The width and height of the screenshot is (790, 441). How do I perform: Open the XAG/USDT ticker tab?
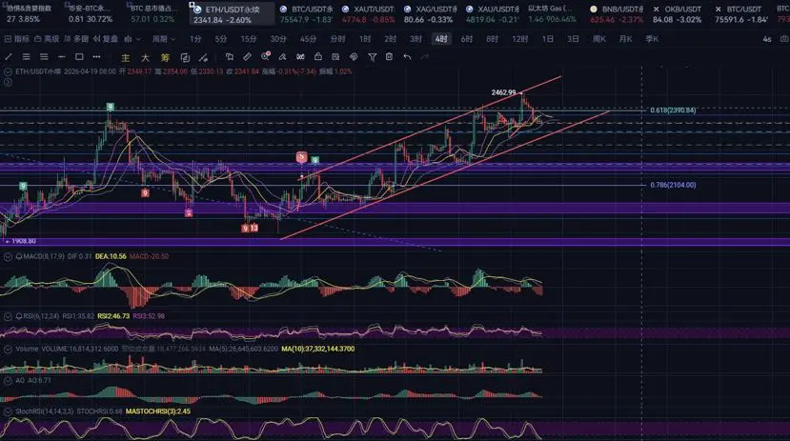click(431, 14)
